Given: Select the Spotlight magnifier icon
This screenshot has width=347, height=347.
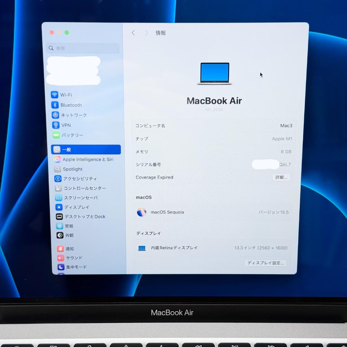Looking at the screenshot, I should (x=58, y=169).
